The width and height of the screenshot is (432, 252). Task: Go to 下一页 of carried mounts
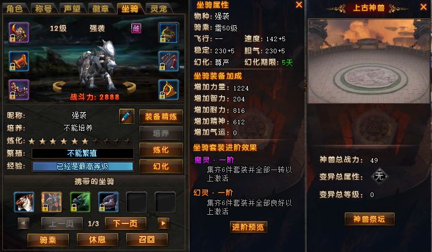(126, 223)
